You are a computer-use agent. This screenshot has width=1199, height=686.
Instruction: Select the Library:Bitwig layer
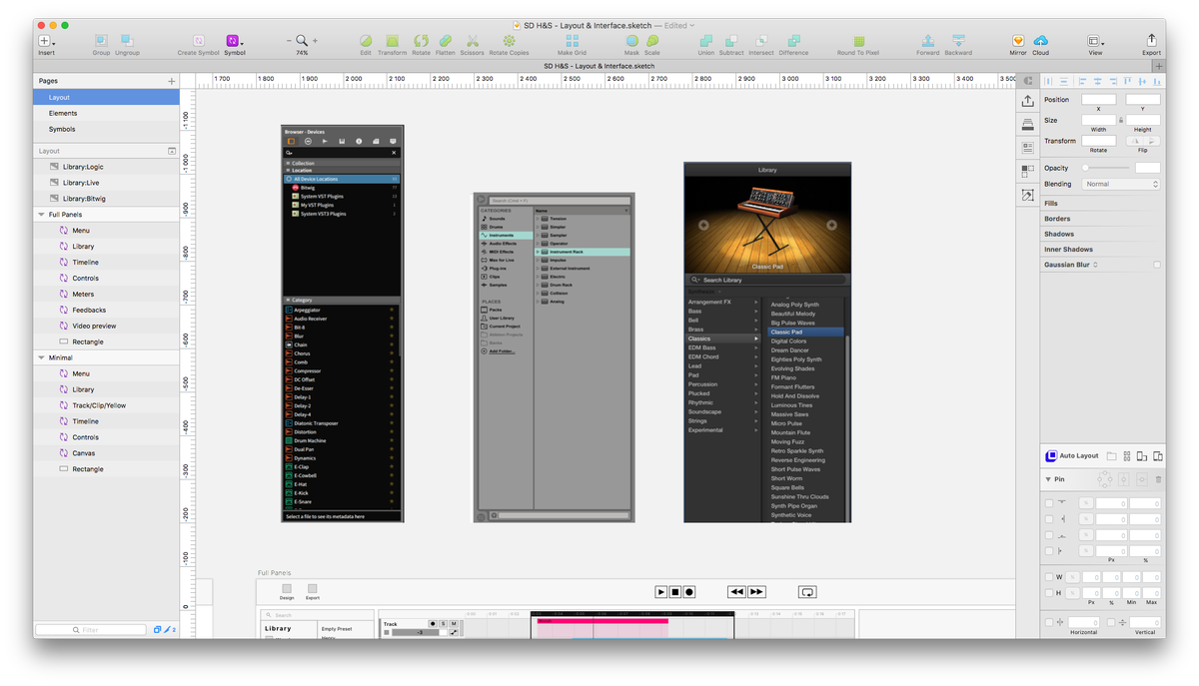pos(106,199)
